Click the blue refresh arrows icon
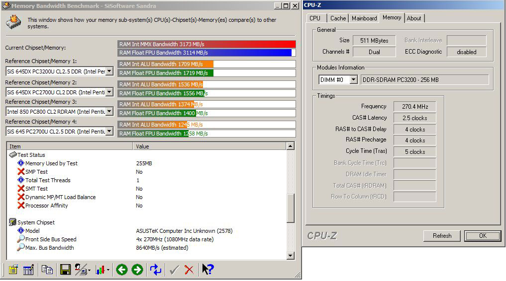The width and height of the screenshot is (506, 281). pyautogui.click(x=156, y=270)
